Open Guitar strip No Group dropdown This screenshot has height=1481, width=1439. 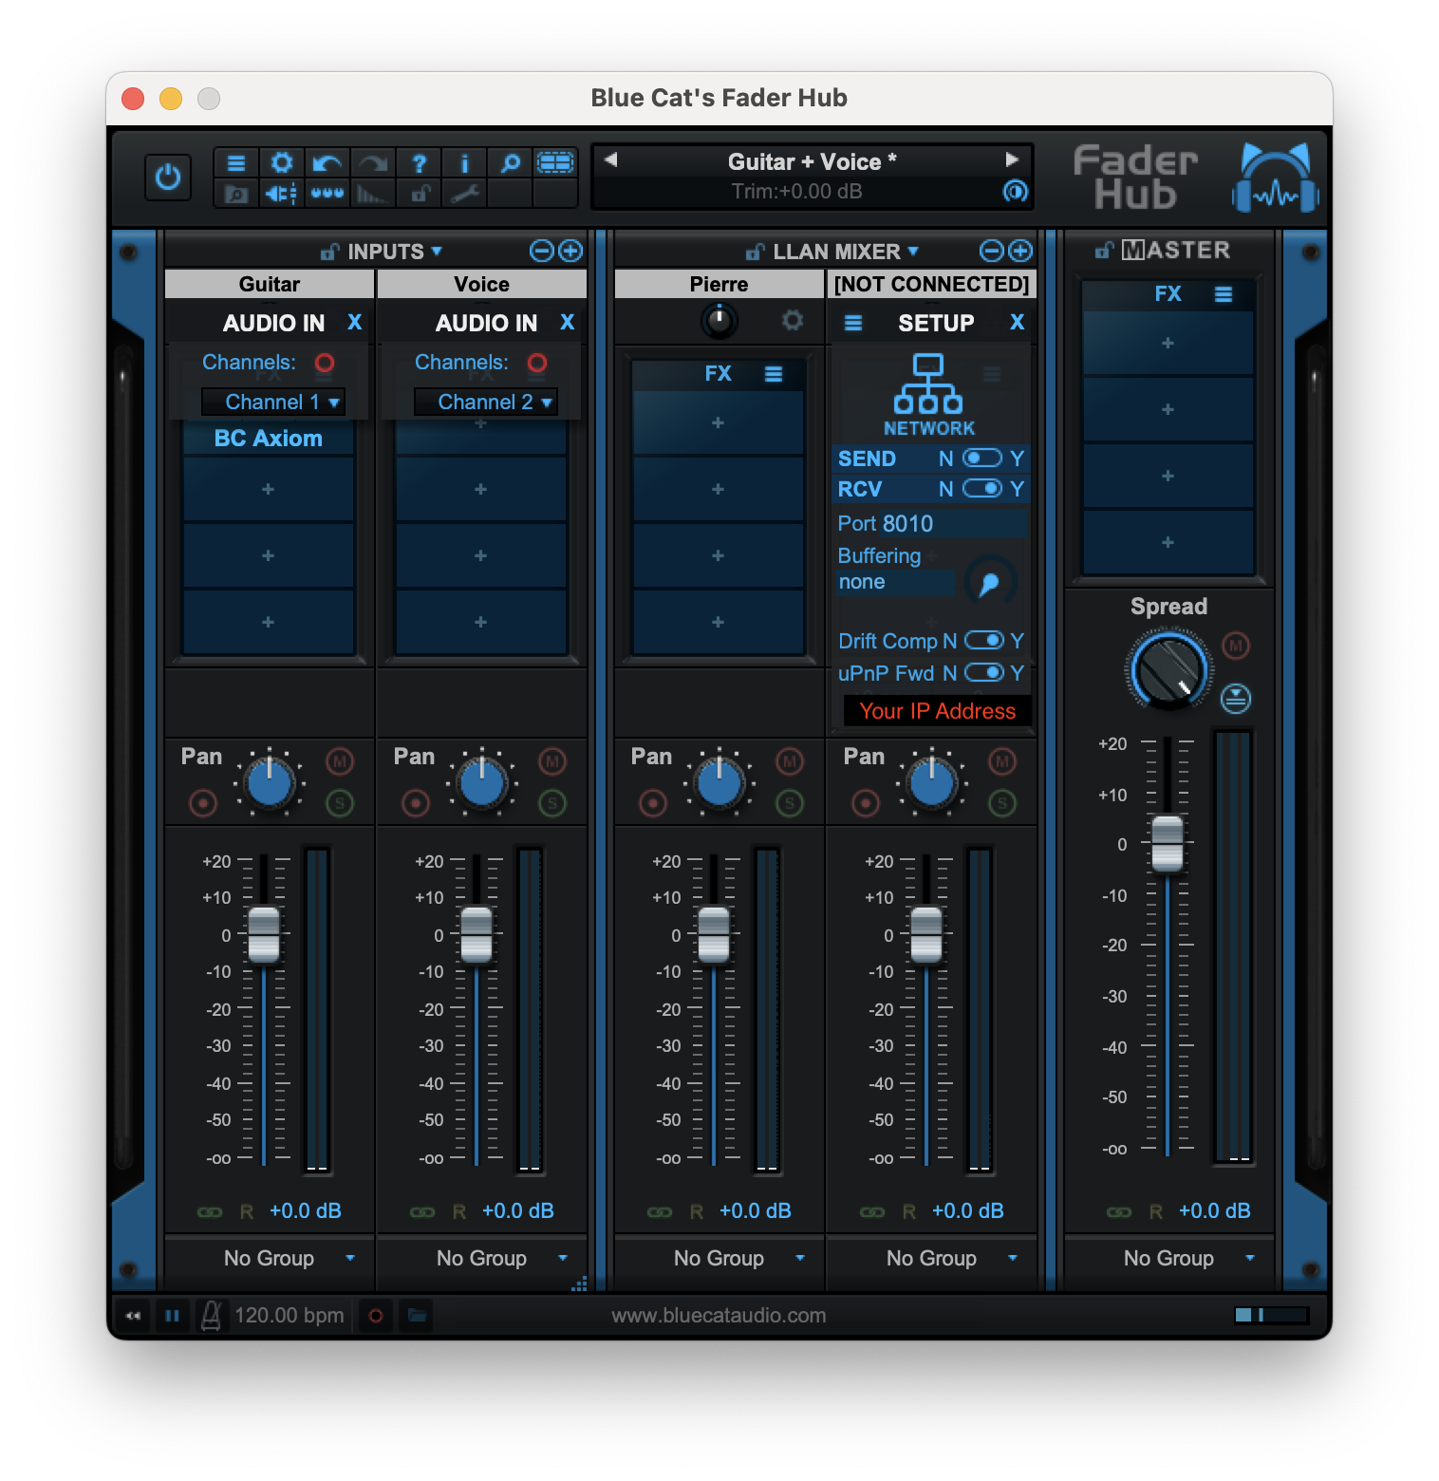[x=270, y=1259]
